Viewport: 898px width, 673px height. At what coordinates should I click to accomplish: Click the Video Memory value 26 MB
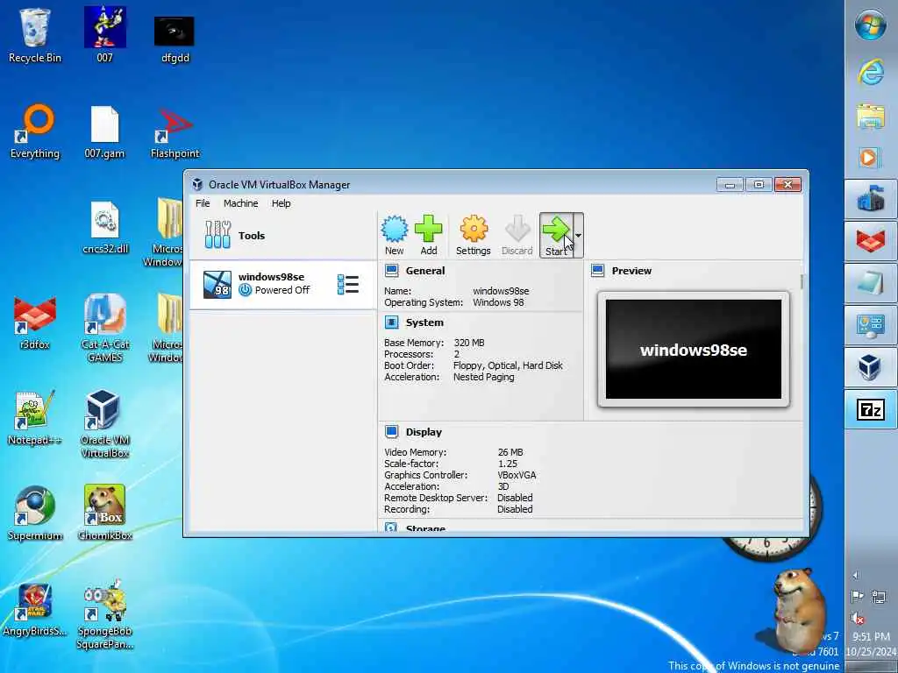tap(510, 452)
